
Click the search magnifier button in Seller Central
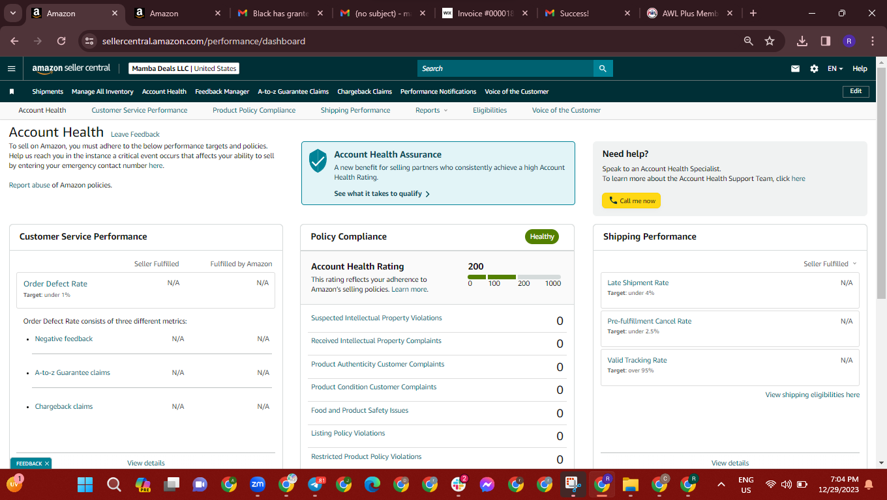pos(603,68)
